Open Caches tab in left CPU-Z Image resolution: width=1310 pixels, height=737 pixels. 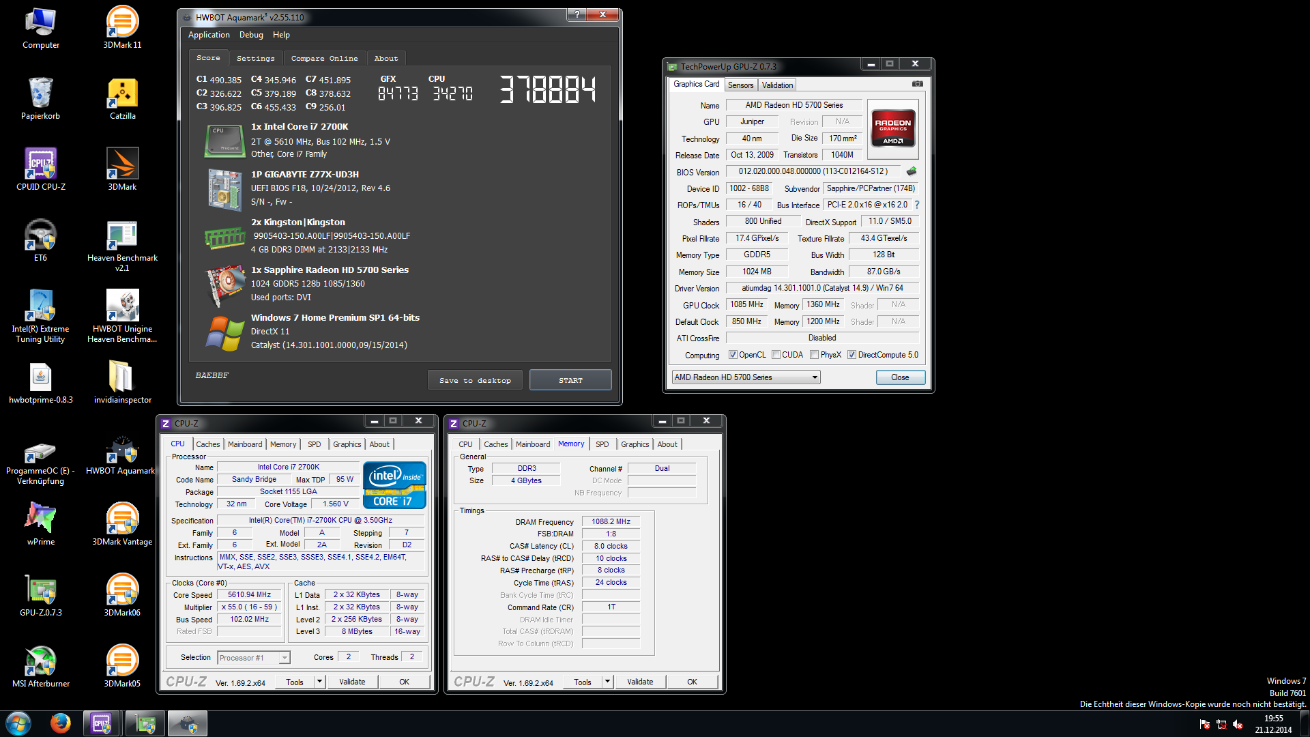208,444
